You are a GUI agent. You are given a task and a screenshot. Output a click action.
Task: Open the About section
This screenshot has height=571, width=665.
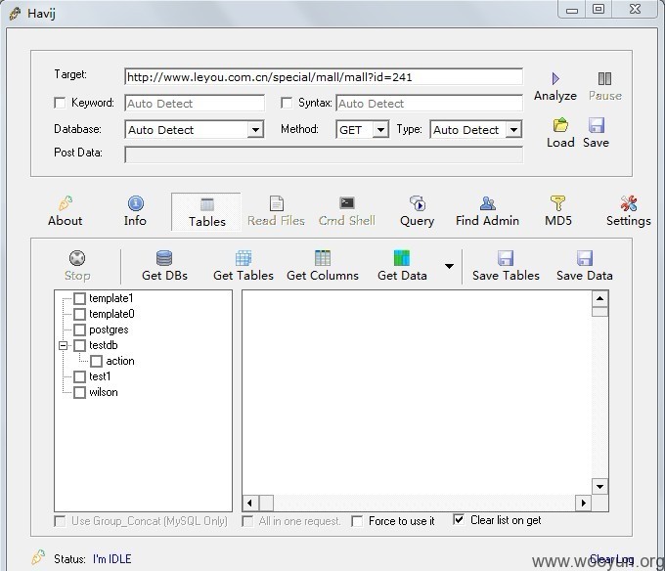tap(65, 211)
